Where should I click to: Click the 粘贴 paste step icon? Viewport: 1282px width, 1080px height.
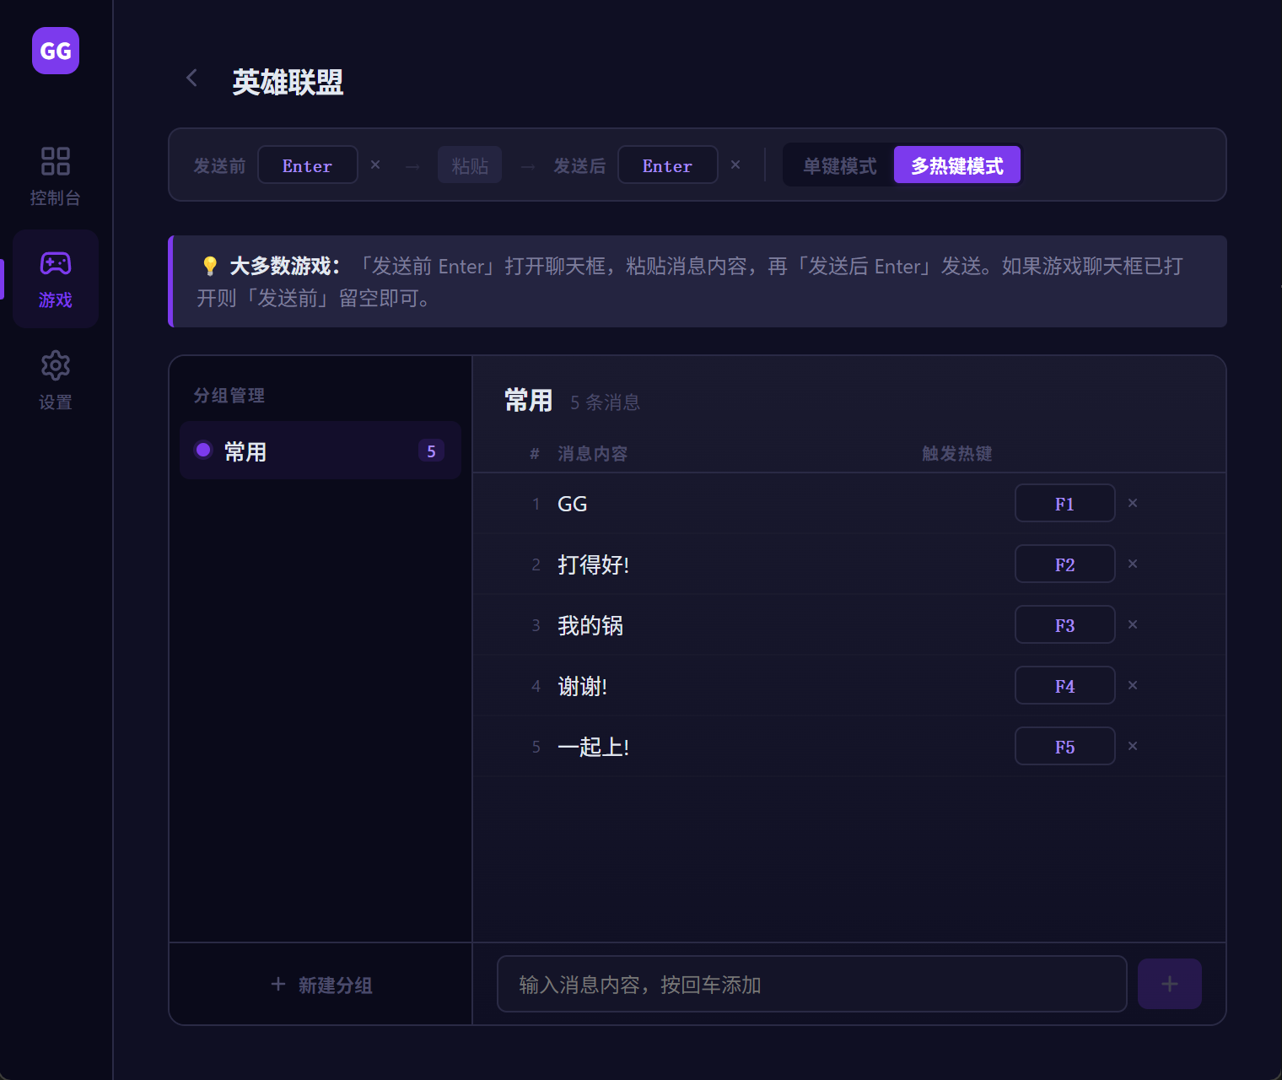470,165
